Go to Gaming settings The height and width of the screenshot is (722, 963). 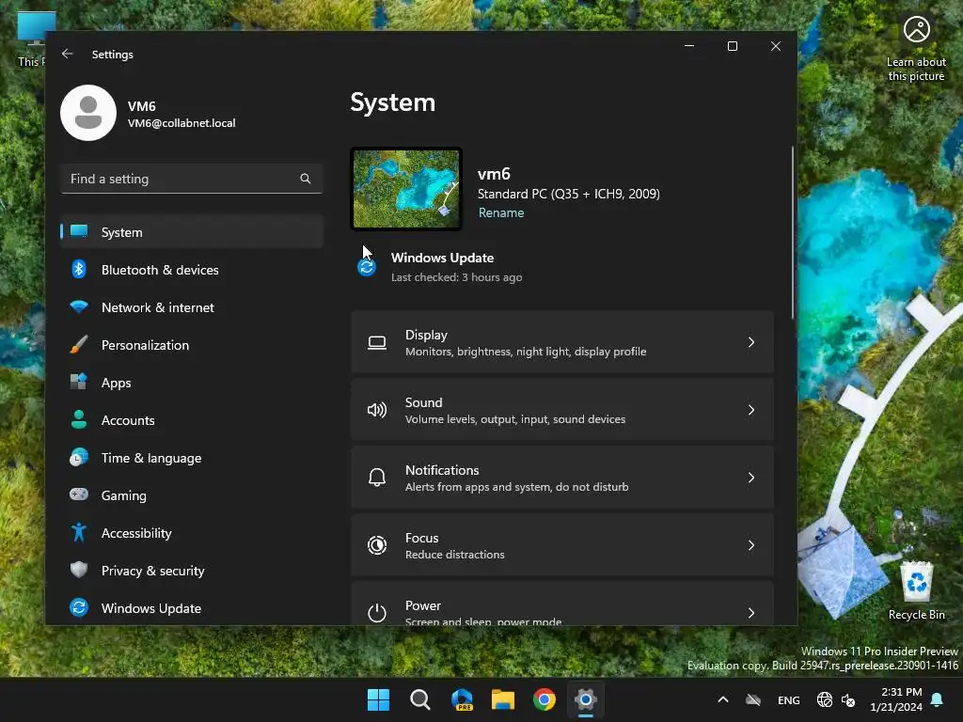(x=192, y=495)
